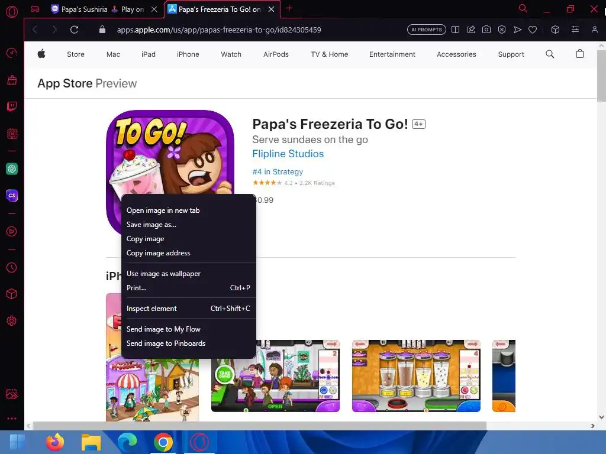The width and height of the screenshot is (606, 454).
Task: Open File Explorer from the taskbar
Action: pyautogui.click(x=91, y=442)
